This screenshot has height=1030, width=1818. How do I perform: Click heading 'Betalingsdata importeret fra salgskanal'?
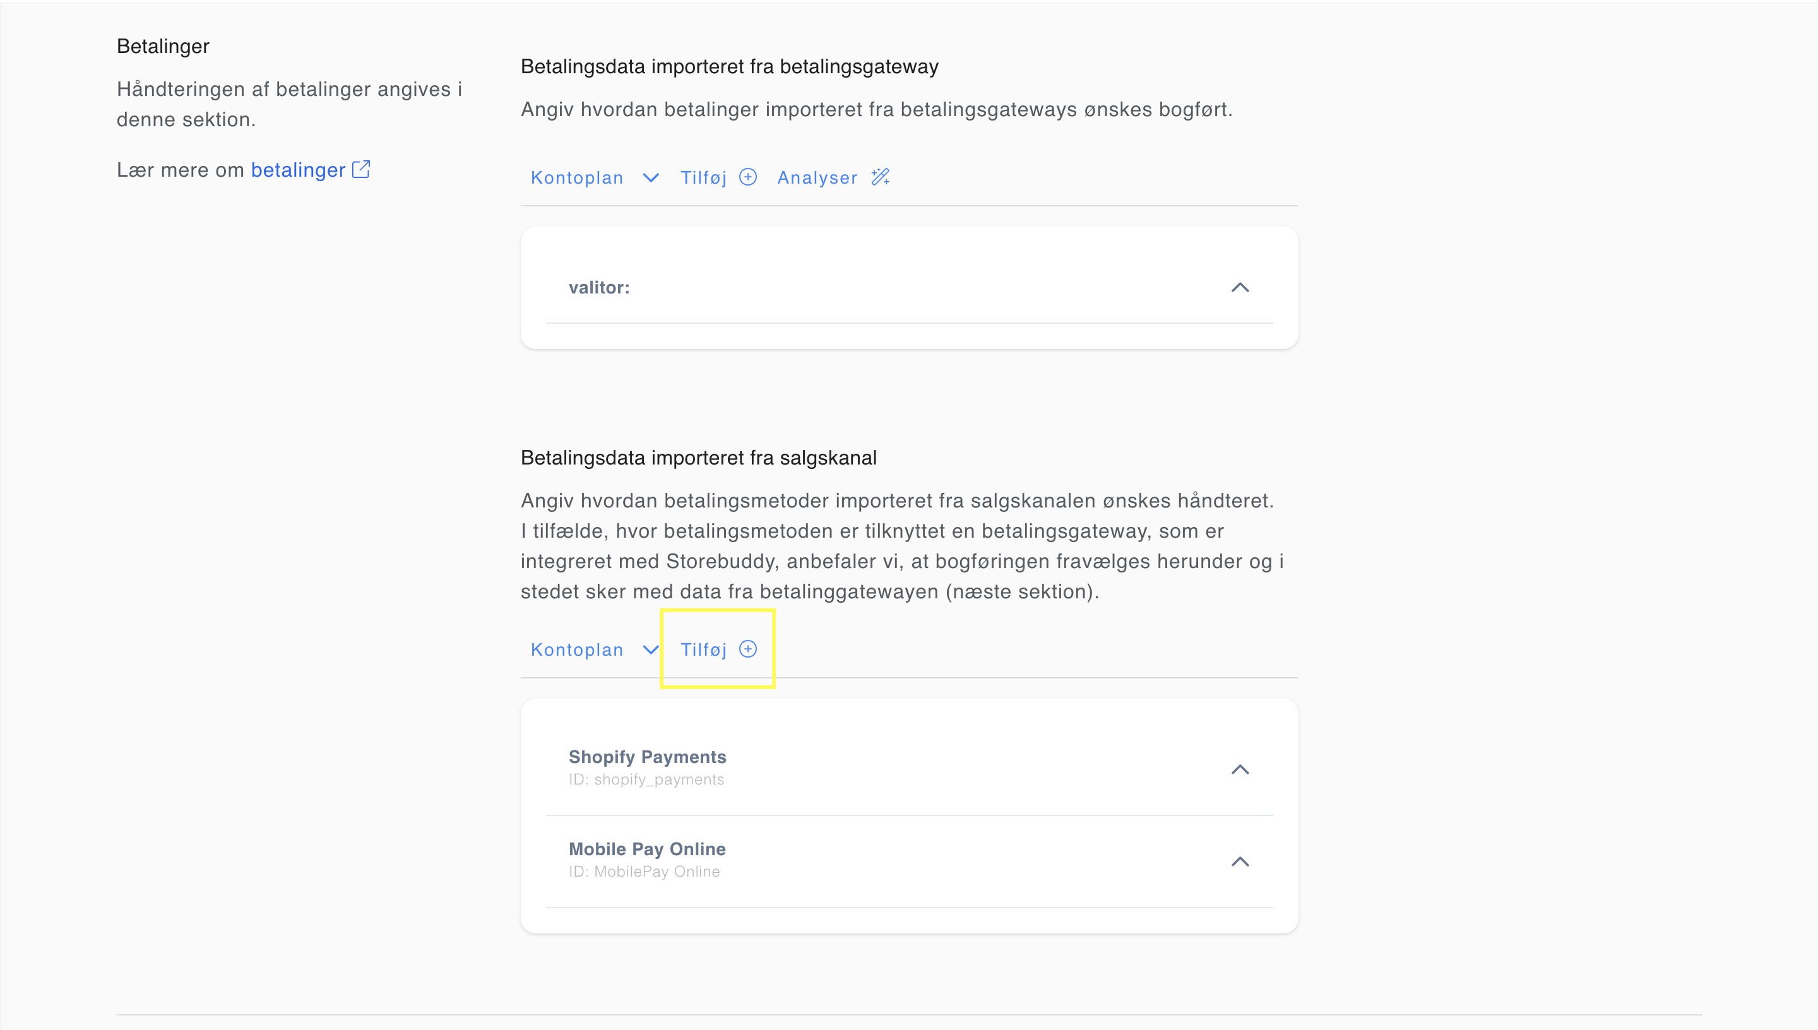(x=699, y=458)
